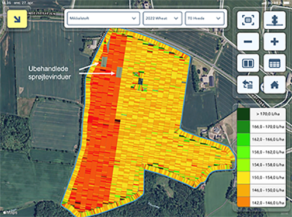The height and width of the screenshot is (217, 292).
Task: Select the 162,0 - 166,0 L/ha swatch
Action: click(244, 139)
